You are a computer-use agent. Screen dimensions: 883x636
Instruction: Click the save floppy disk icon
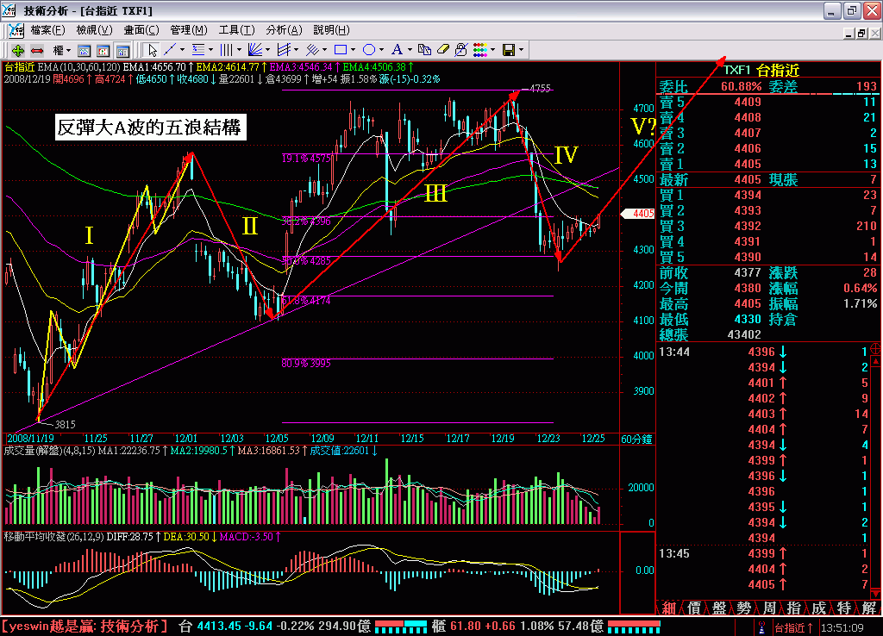[509, 50]
